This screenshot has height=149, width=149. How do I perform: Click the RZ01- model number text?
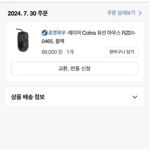(129, 33)
